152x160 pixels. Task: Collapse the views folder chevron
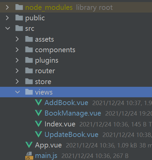tap(18, 92)
